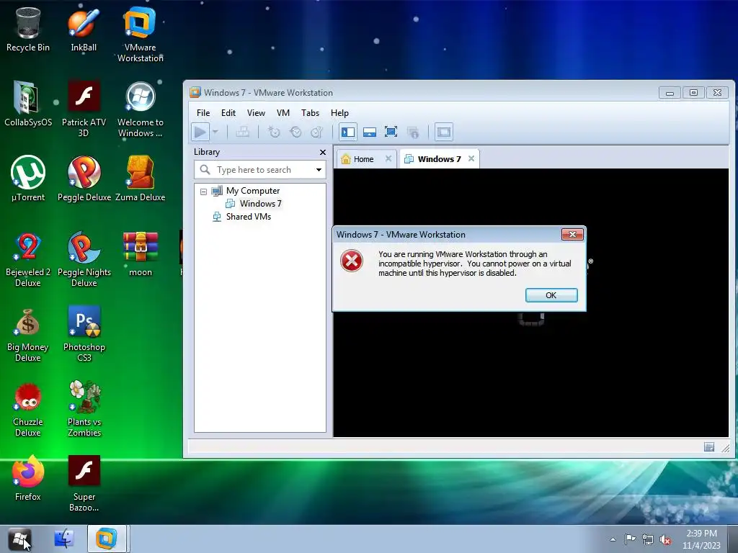Click the Revert to Snapshot toolbar icon
Image resolution: width=738 pixels, height=553 pixels.
[x=295, y=132]
